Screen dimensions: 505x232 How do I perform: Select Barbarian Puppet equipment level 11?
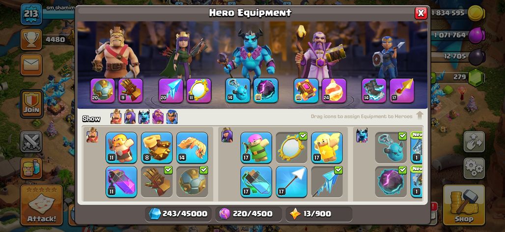pos(121,148)
